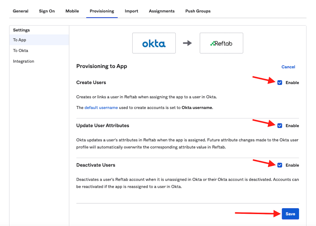Toggle the Create Users Enable checkbox
The height and width of the screenshot is (226, 316).
click(x=280, y=82)
